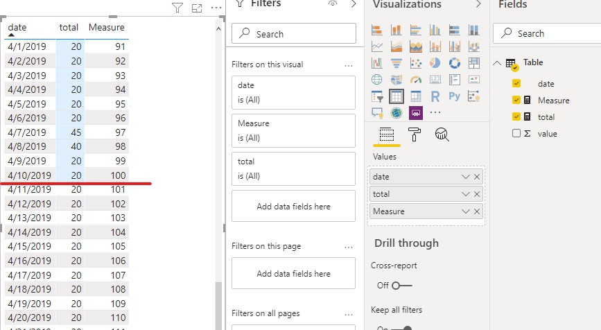Select the R script visual
The height and width of the screenshot is (330, 601).
435,96
